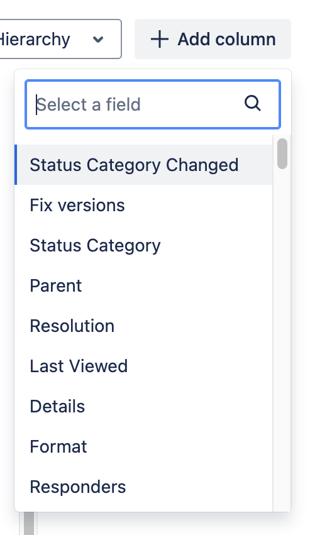
Task: Select the Details option
Action: click(143, 406)
